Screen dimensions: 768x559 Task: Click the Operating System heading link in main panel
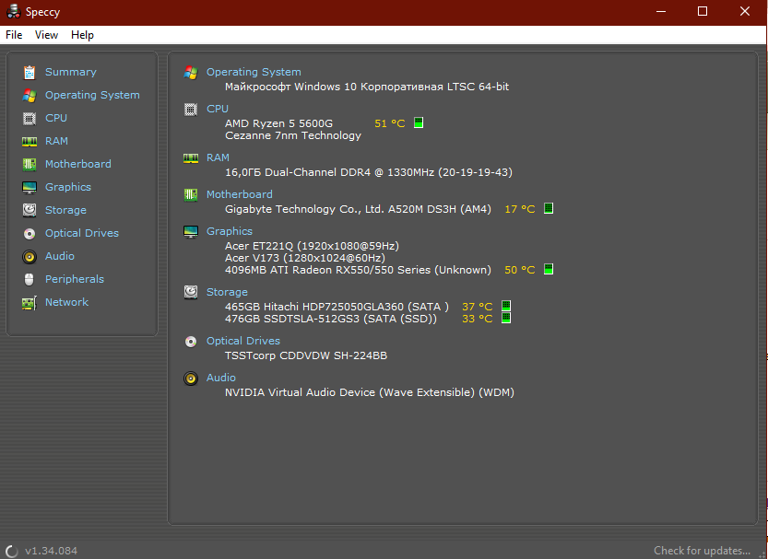pos(254,72)
